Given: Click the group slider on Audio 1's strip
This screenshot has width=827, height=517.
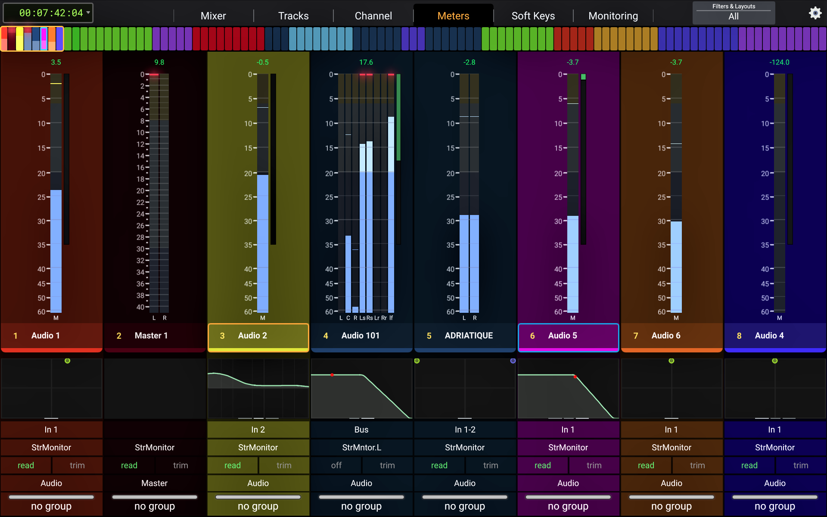Looking at the screenshot, I should pos(51,496).
